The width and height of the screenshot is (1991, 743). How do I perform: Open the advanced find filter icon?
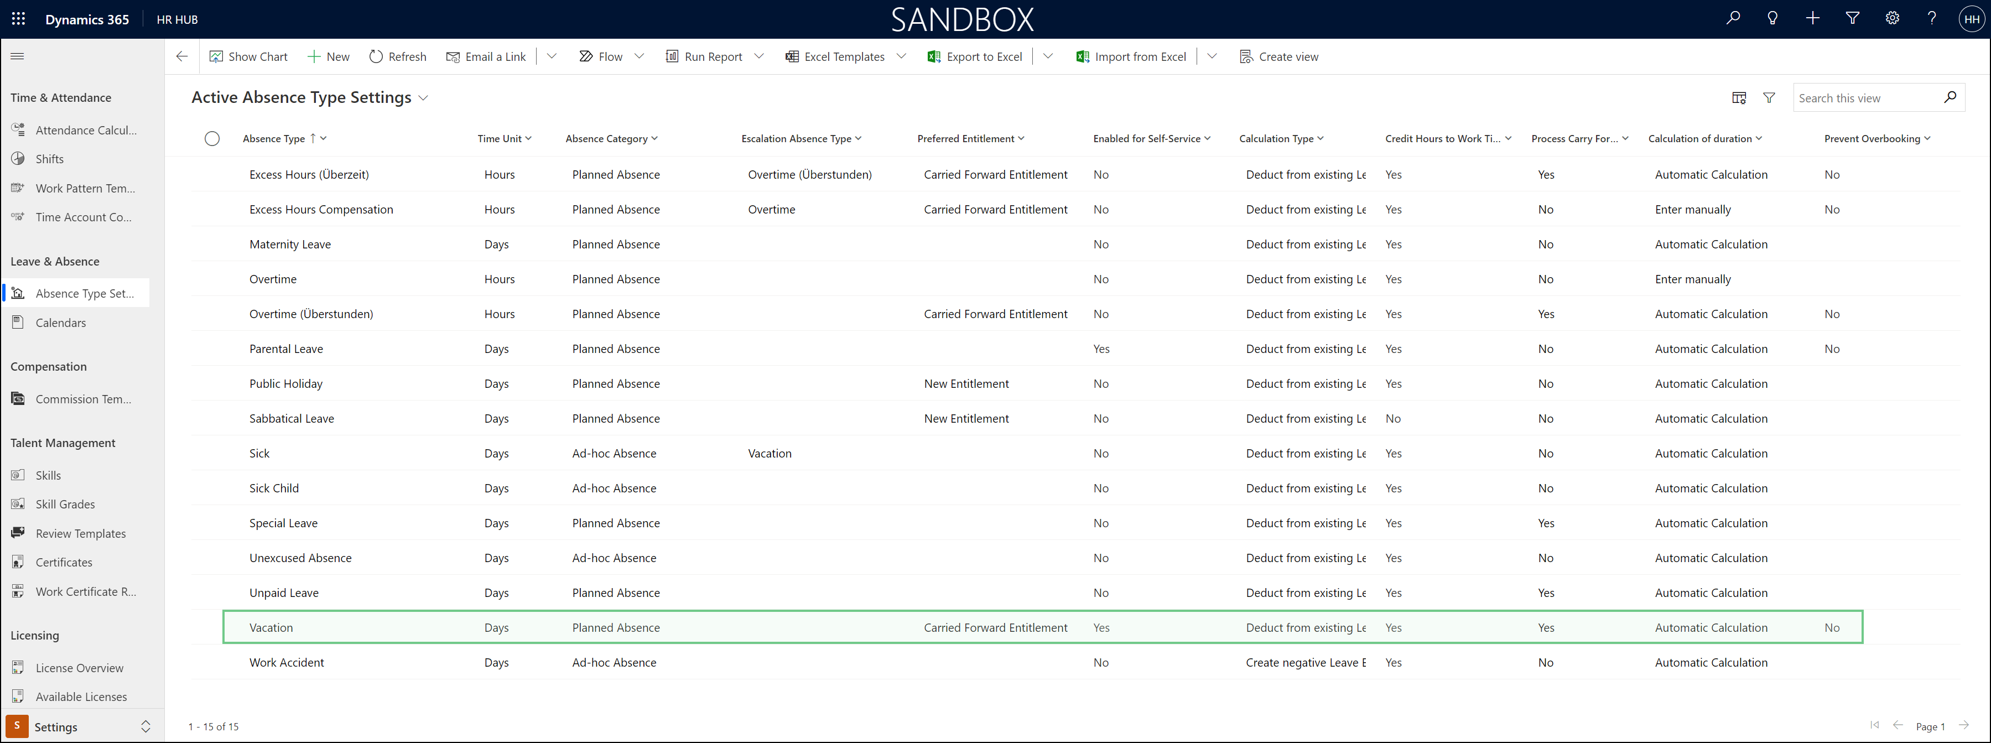pyautogui.click(x=1852, y=19)
